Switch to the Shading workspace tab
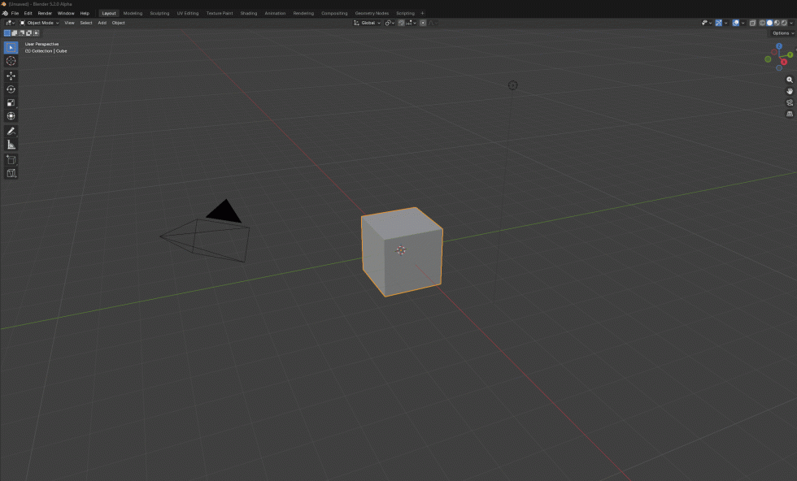The image size is (797, 481). click(249, 13)
